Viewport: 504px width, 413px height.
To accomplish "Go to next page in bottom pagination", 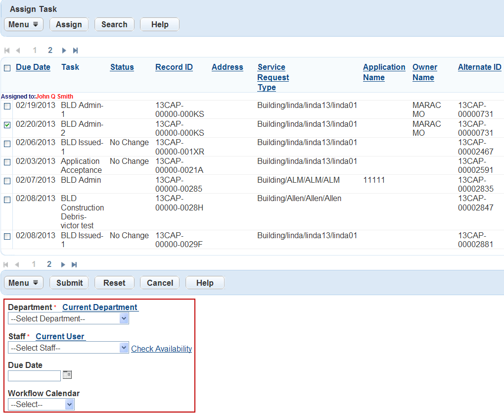I will tap(64, 264).
